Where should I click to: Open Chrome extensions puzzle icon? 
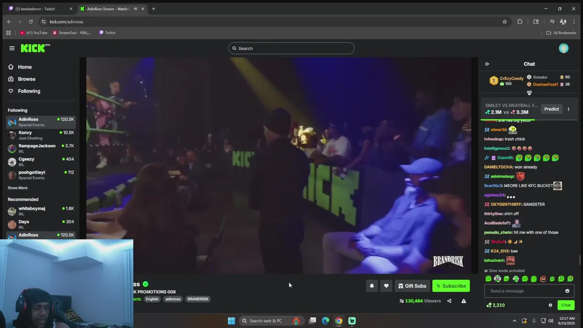tap(520, 22)
